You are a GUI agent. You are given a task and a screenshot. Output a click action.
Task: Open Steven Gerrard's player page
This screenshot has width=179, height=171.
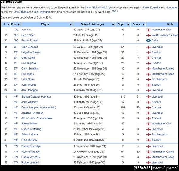click(31, 97)
